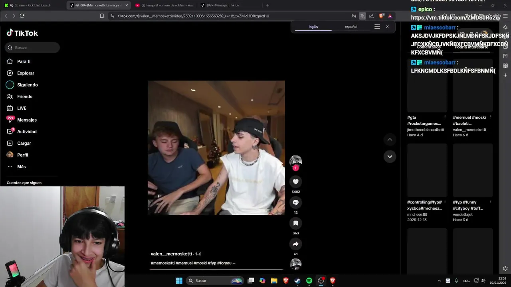Click the #mernosketti hashtag in caption
Image resolution: width=511 pixels, height=287 pixels.
[x=162, y=263]
